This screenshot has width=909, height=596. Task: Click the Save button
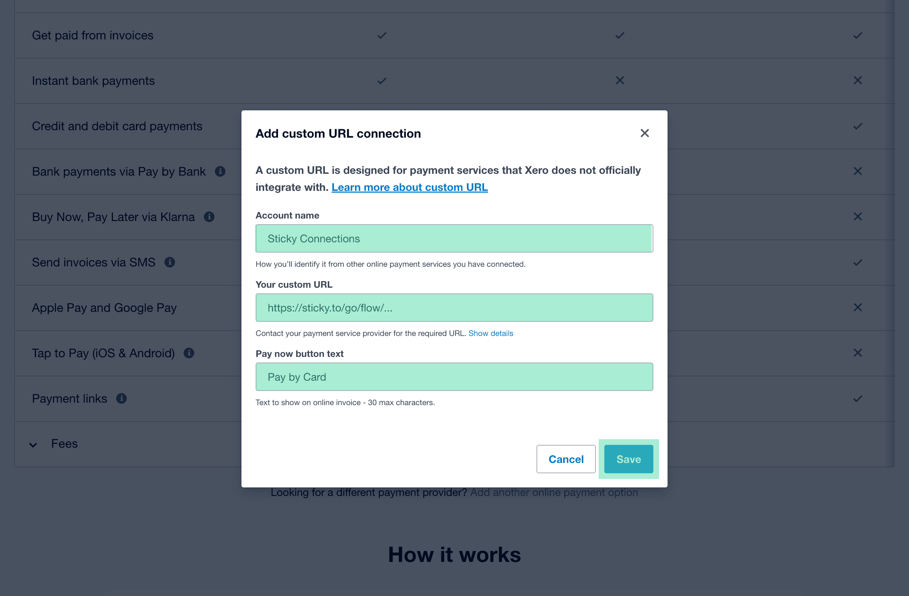[628, 459]
